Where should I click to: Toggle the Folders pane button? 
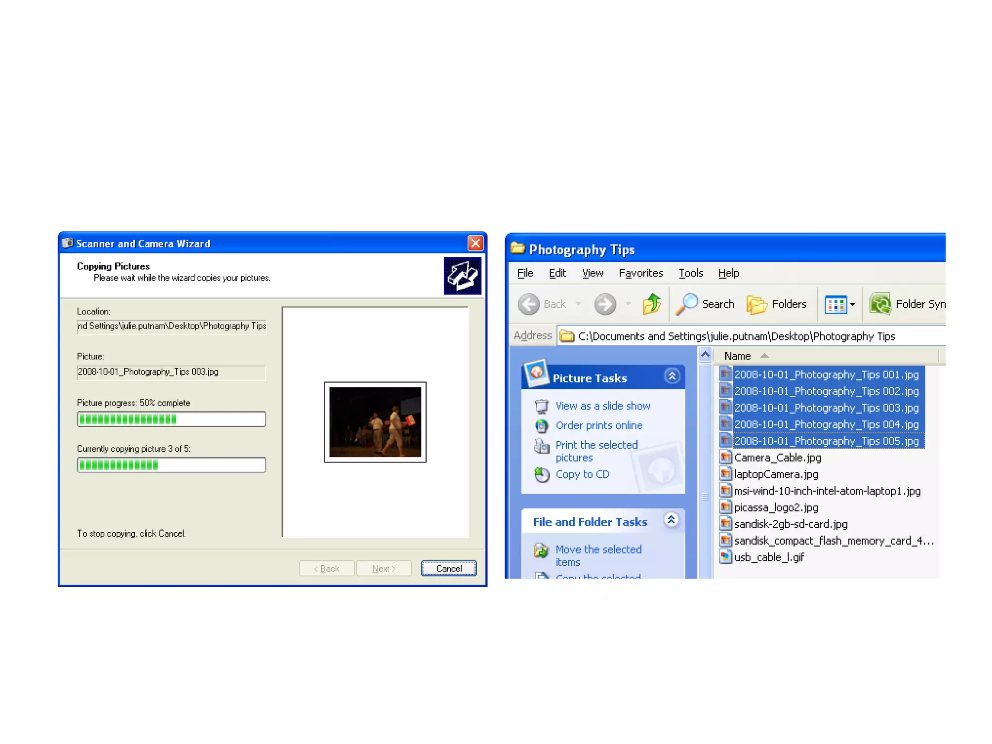pyautogui.click(x=777, y=304)
